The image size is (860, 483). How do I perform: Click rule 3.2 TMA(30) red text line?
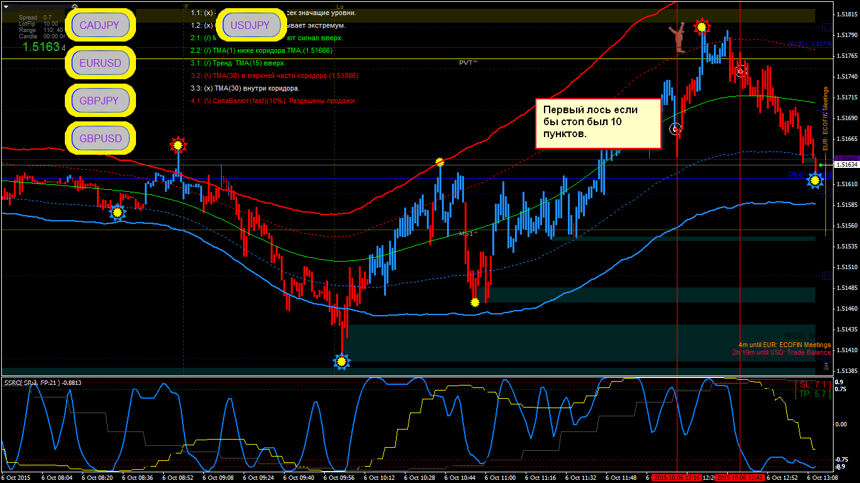point(274,75)
